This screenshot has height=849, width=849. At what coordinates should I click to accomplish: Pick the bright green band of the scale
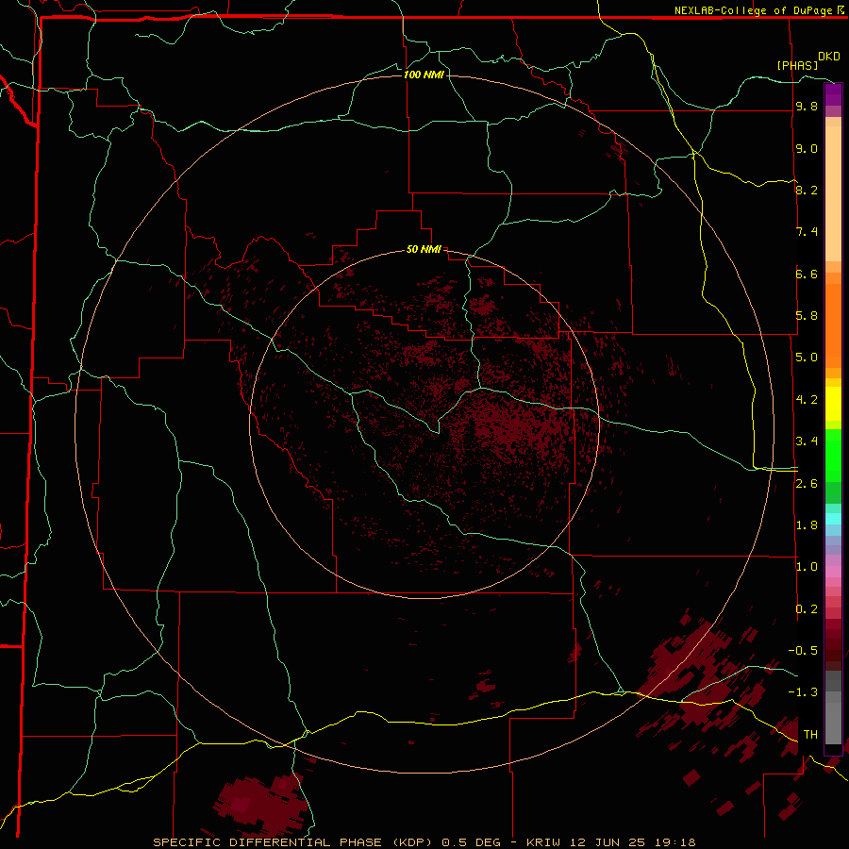click(833, 456)
